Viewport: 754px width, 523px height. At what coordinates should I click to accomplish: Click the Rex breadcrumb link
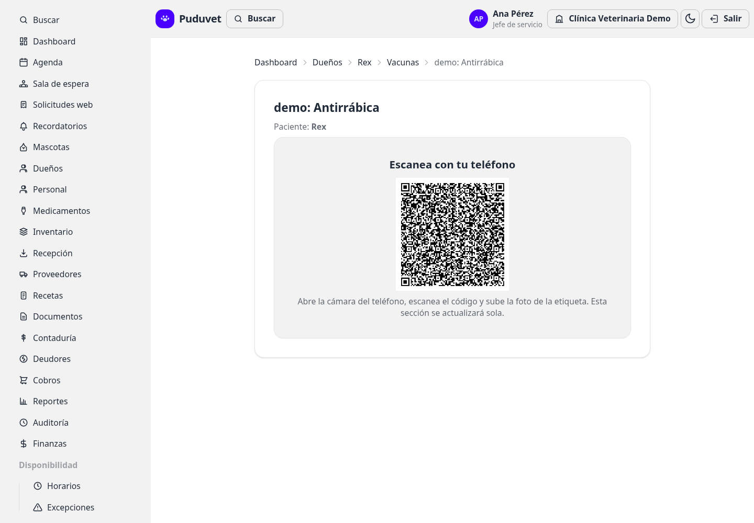tap(364, 62)
